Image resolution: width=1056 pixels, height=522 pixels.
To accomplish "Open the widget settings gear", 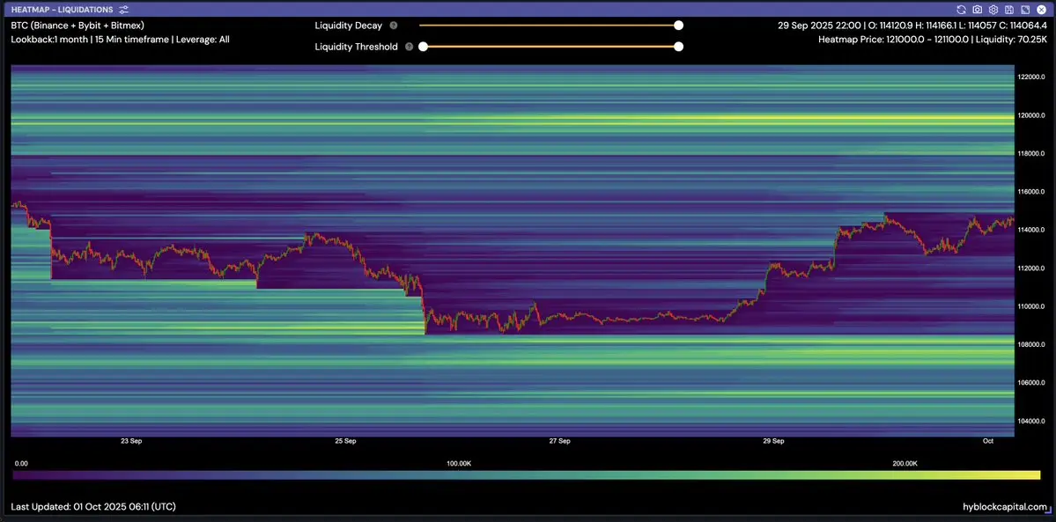I will coord(993,10).
